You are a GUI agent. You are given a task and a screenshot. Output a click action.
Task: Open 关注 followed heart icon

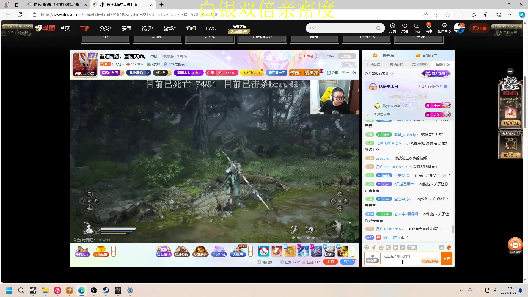pyautogui.click(x=405, y=28)
